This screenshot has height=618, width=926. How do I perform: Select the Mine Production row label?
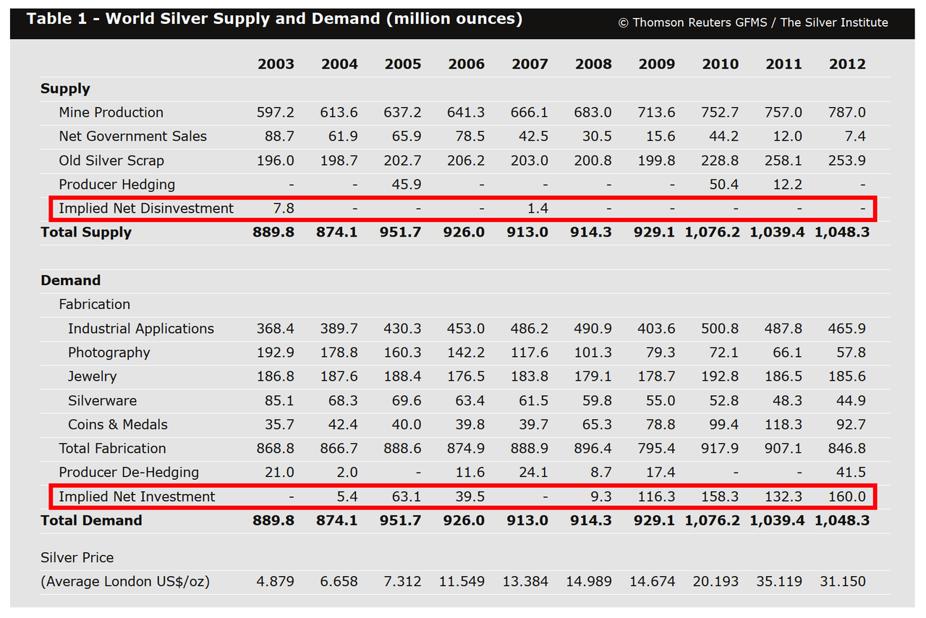pos(111,112)
